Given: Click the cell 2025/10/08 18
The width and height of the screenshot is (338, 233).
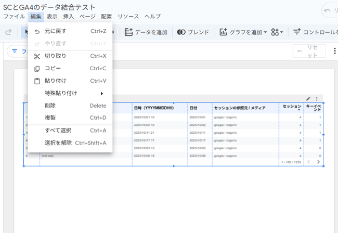Looking at the screenshot, I should [x=144, y=156].
